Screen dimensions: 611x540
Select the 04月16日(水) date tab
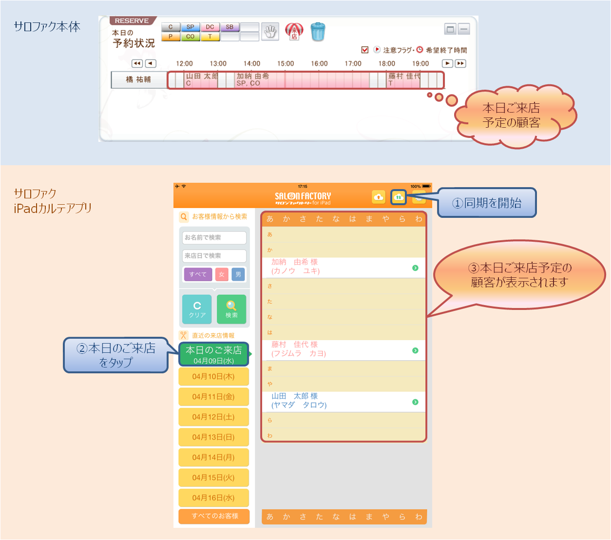pyautogui.click(x=214, y=498)
